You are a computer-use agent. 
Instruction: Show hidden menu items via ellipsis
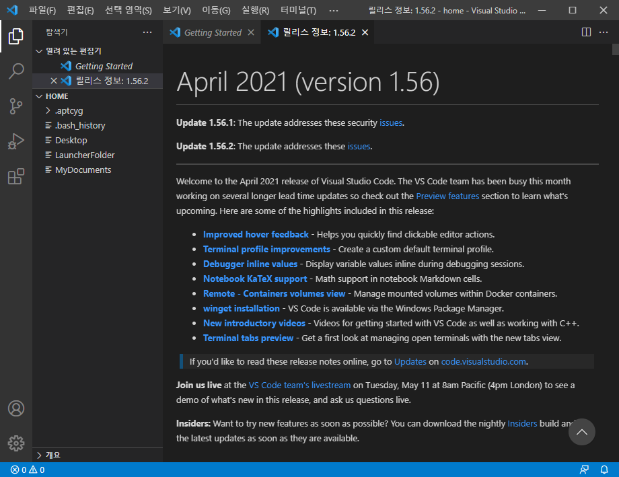pos(334,10)
